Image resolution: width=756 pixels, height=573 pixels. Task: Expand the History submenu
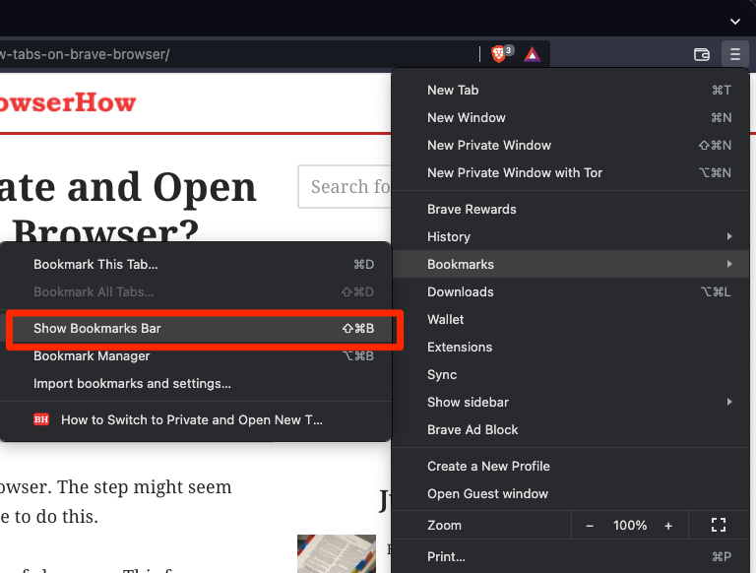click(449, 236)
